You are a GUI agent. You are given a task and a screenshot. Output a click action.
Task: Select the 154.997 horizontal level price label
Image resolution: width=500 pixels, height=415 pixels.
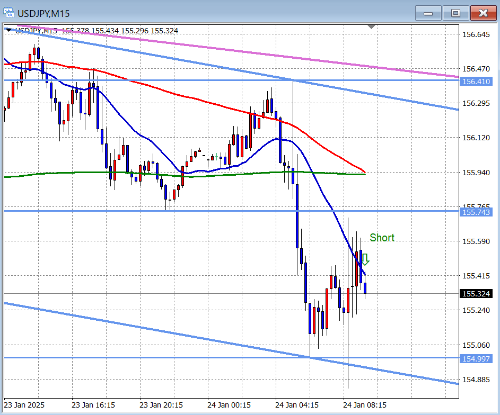click(x=476, y=359)
